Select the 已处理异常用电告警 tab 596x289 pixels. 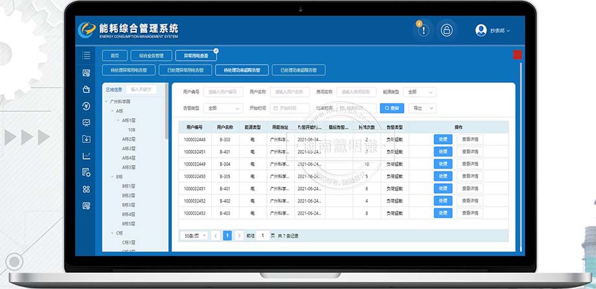185,70
